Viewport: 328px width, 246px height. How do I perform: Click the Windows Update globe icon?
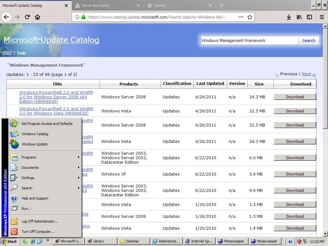(x=14, y=144)
